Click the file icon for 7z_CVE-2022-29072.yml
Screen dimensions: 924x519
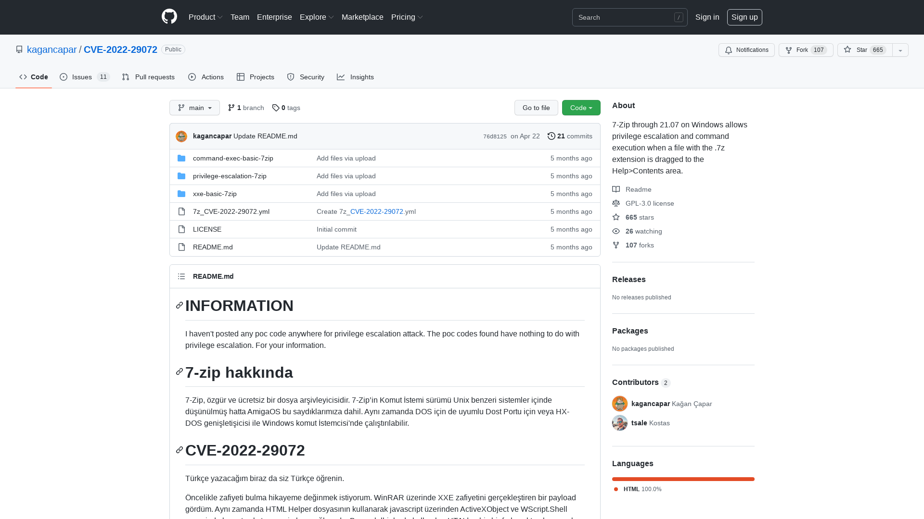181,211
